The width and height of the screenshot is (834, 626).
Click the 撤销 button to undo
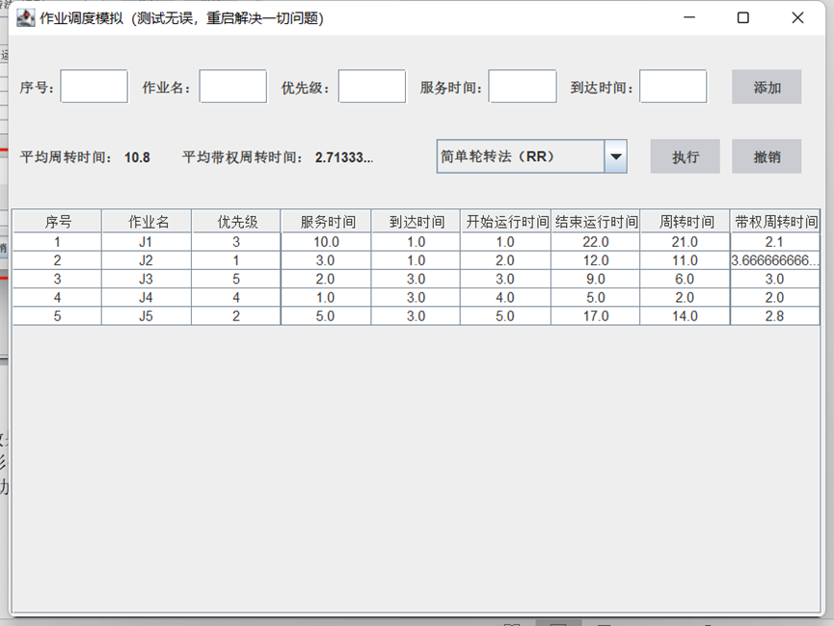pyautogui.click(x=767, y=155)
